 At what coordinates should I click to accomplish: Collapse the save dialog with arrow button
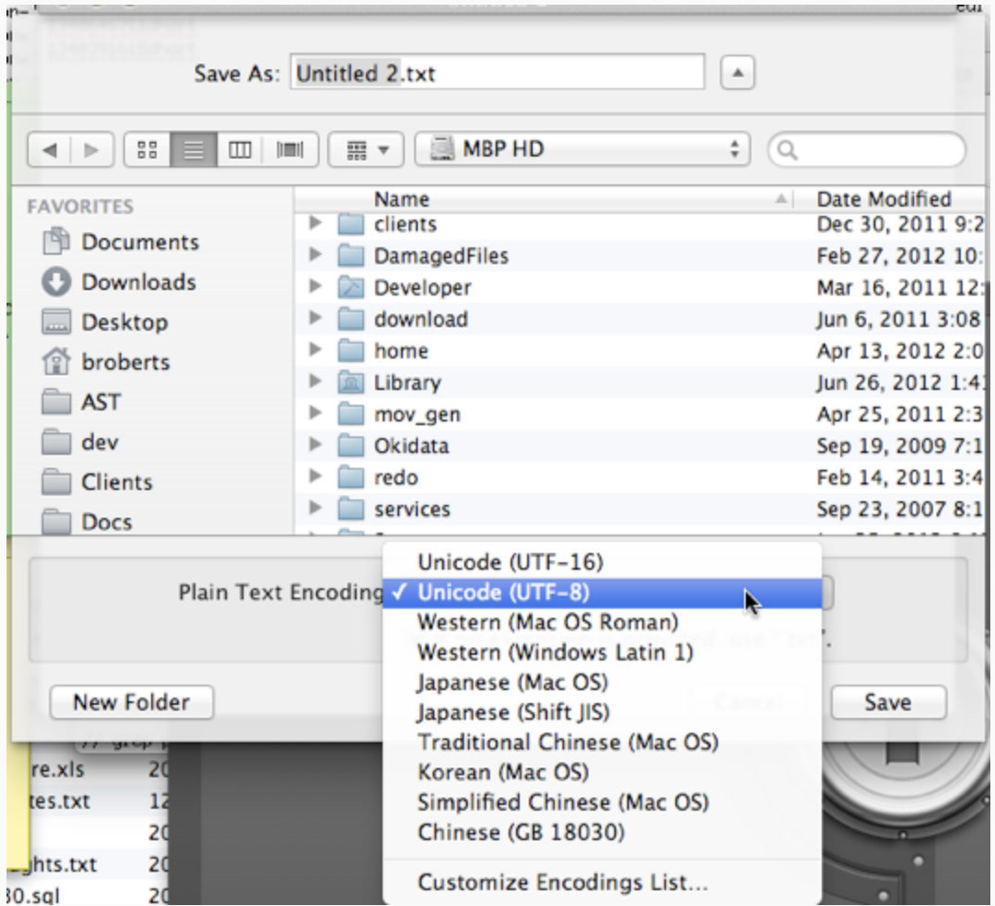click(737, 73)
